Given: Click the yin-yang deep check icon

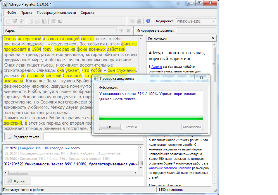Looking at the screenshot, I should 60,21.
